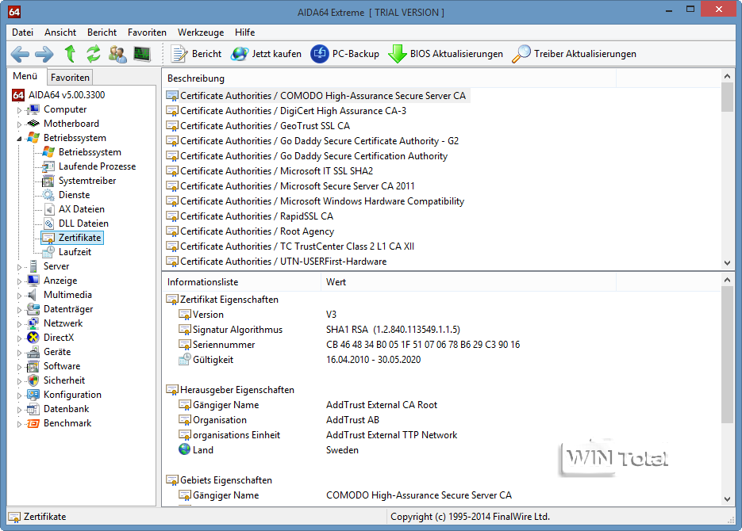Click the Sicherheit shield icon

tap(33, 380)
